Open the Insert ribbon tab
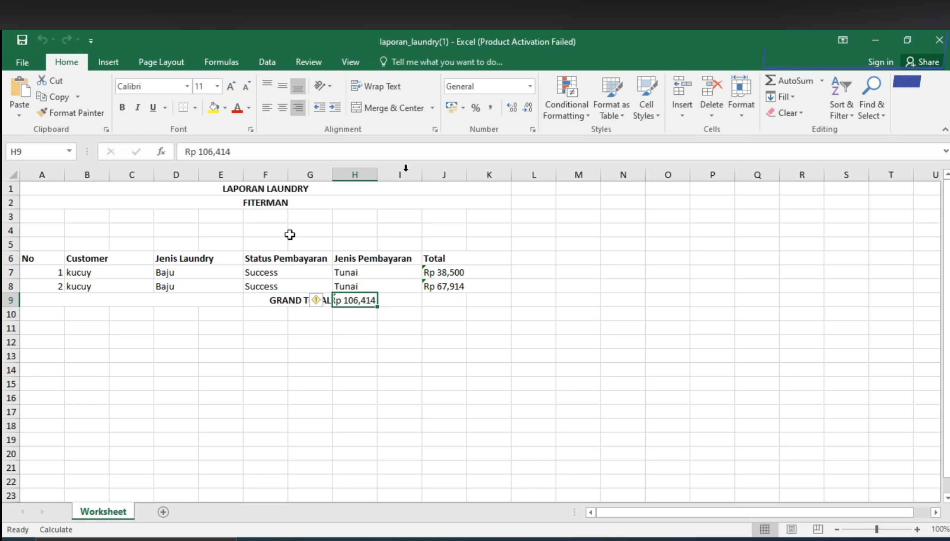 pos(108,62)
